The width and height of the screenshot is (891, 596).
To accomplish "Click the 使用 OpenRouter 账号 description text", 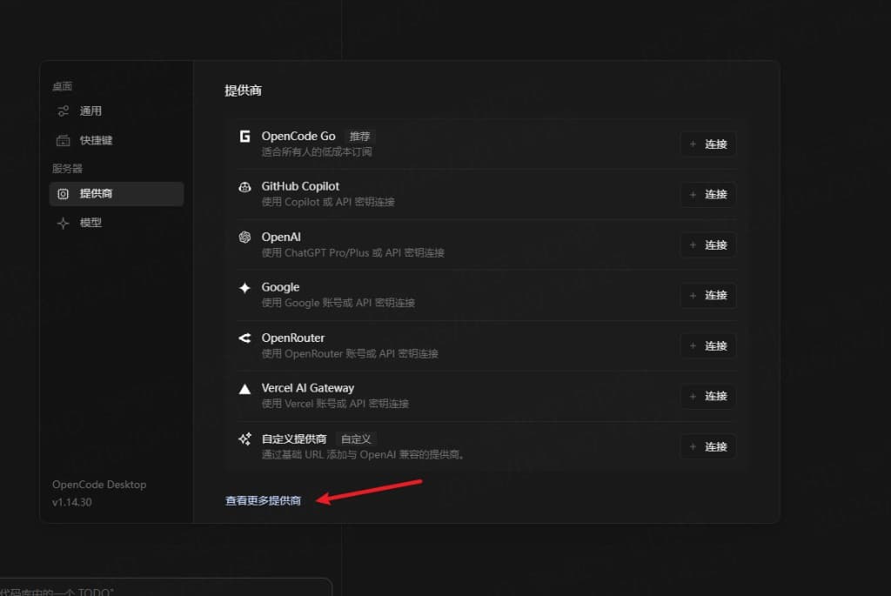I will (350, 353).
